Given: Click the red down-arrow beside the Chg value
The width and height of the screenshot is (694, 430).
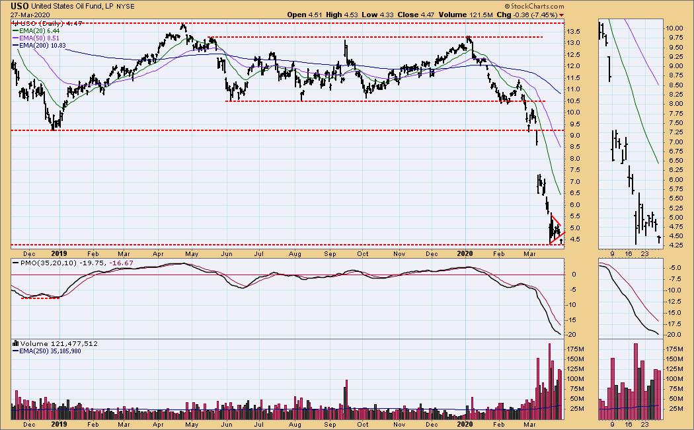Looking at the screenshot, I should coord(562,15).
